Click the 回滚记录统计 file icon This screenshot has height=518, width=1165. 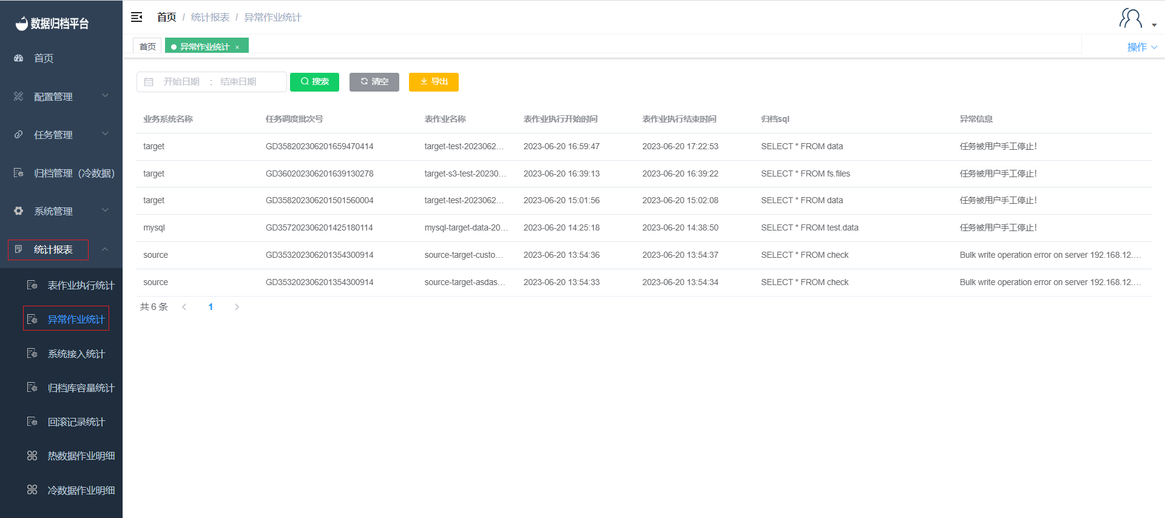pyautogui.click(x=32, y=422)
